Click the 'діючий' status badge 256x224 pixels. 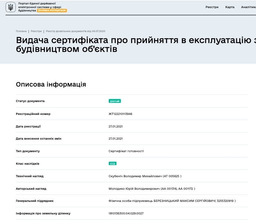115,101
